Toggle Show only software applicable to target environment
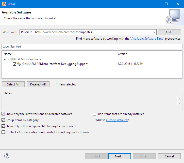This screenshot has width=184, height=163. coord(3,126)
